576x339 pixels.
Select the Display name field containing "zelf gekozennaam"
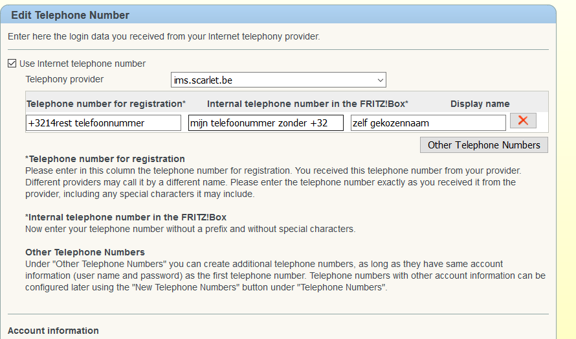428,123
